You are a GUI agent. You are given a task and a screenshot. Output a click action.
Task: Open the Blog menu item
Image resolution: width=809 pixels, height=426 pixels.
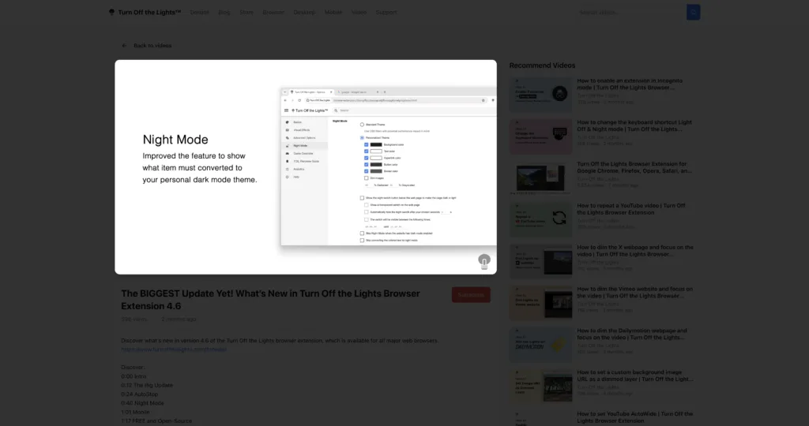[224, 13]
